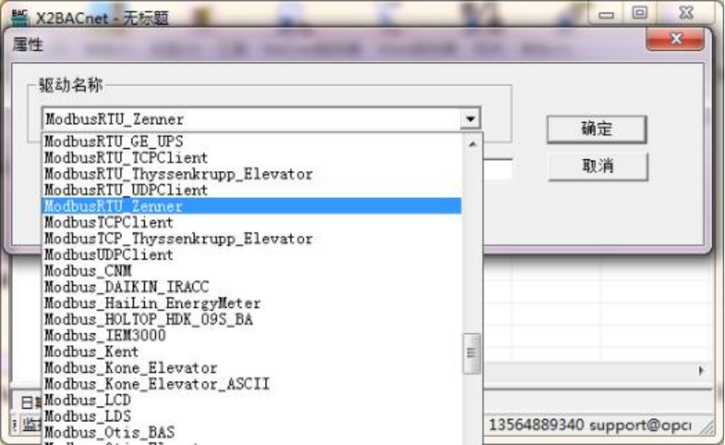Select Modbus_HOLTOP_HDK_09S_BA entry

click(x=252, y=319)
